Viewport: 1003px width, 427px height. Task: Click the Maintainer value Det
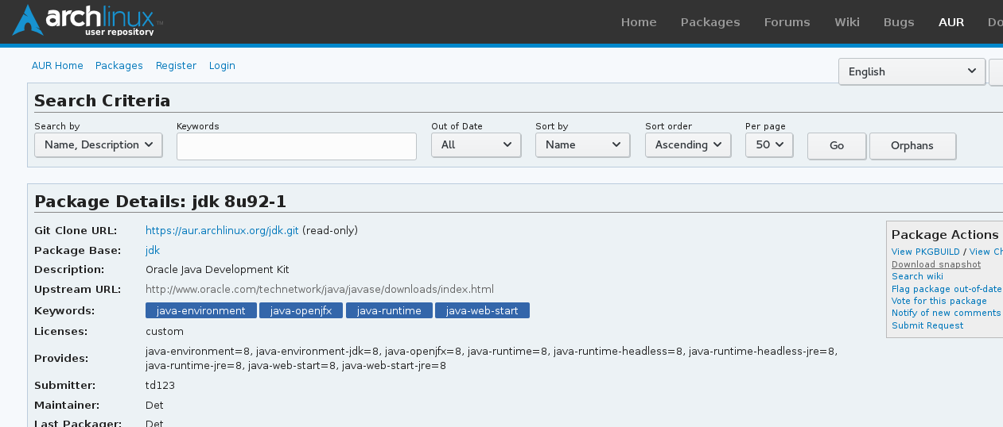[x=154, y=405]
